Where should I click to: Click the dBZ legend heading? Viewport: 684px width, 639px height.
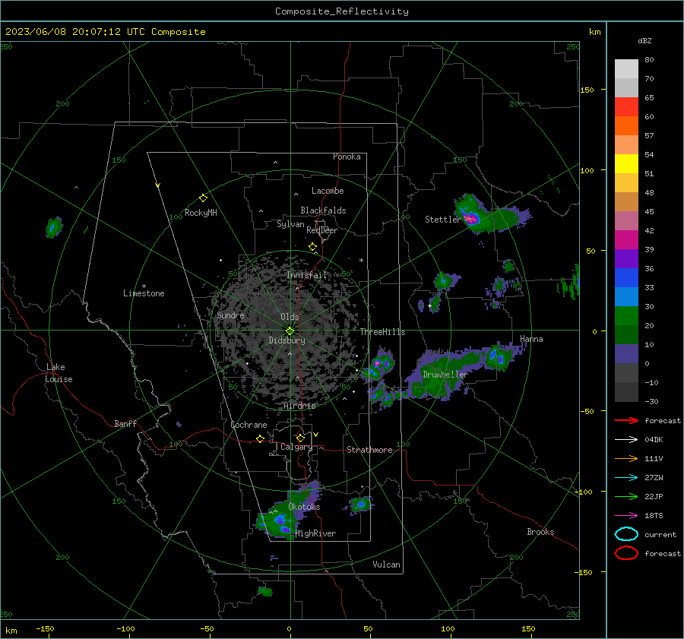644,41
